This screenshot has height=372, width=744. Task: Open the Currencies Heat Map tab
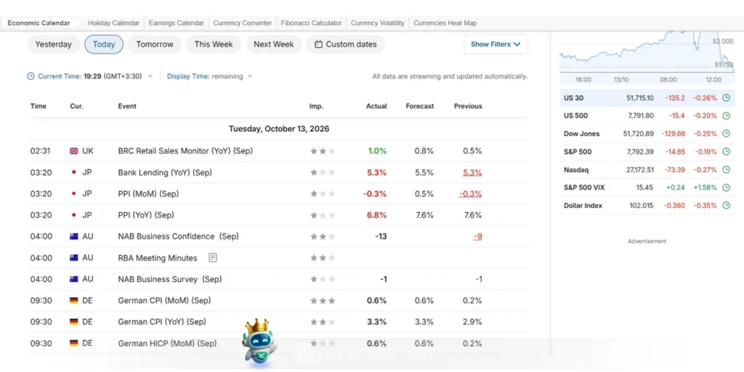pyautogui.click(x=445, y=23)
